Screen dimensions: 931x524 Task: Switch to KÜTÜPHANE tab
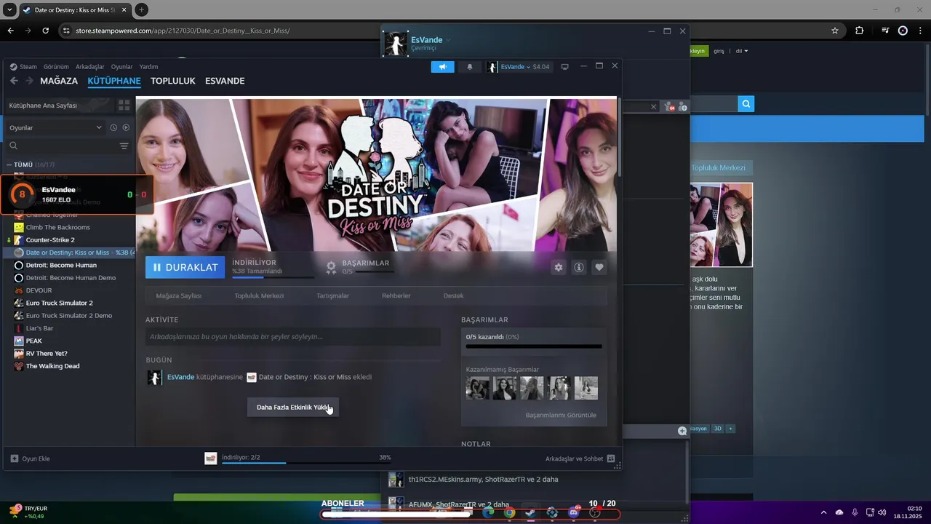114,81
